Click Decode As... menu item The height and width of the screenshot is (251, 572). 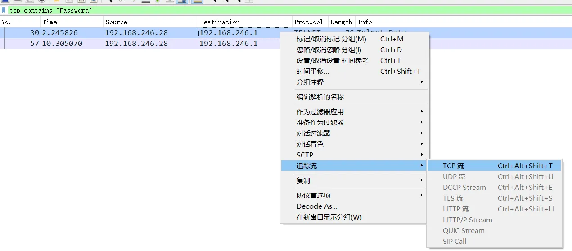point(317,206)
